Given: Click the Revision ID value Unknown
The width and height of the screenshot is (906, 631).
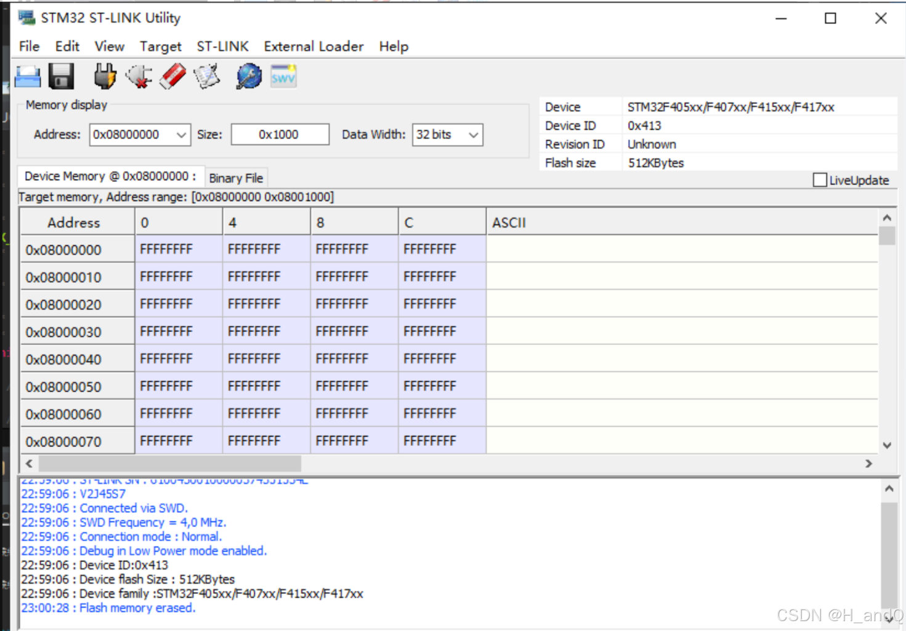Looking at the screenshot, I should click(x=652, y=145).
